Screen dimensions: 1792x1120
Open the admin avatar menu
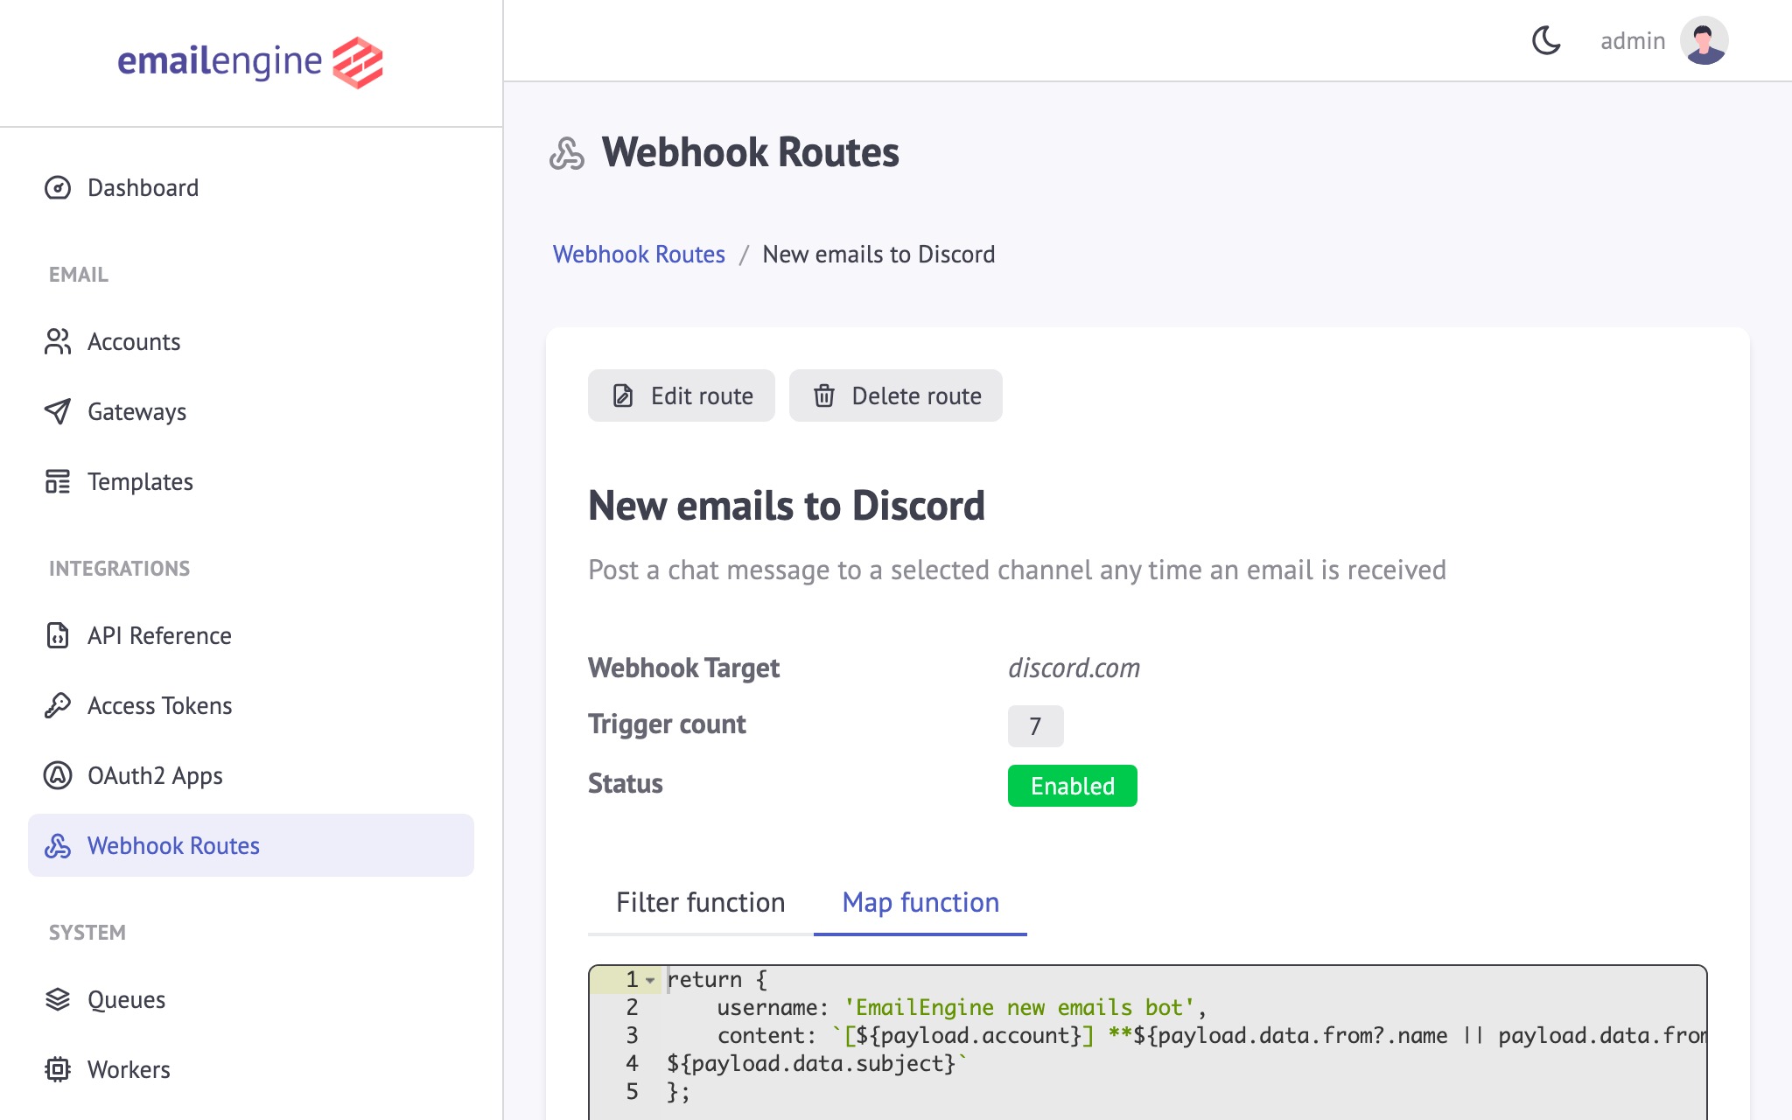(x=1704, y=40)
